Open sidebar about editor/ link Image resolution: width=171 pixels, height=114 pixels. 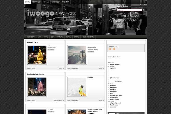pos(115,64)
